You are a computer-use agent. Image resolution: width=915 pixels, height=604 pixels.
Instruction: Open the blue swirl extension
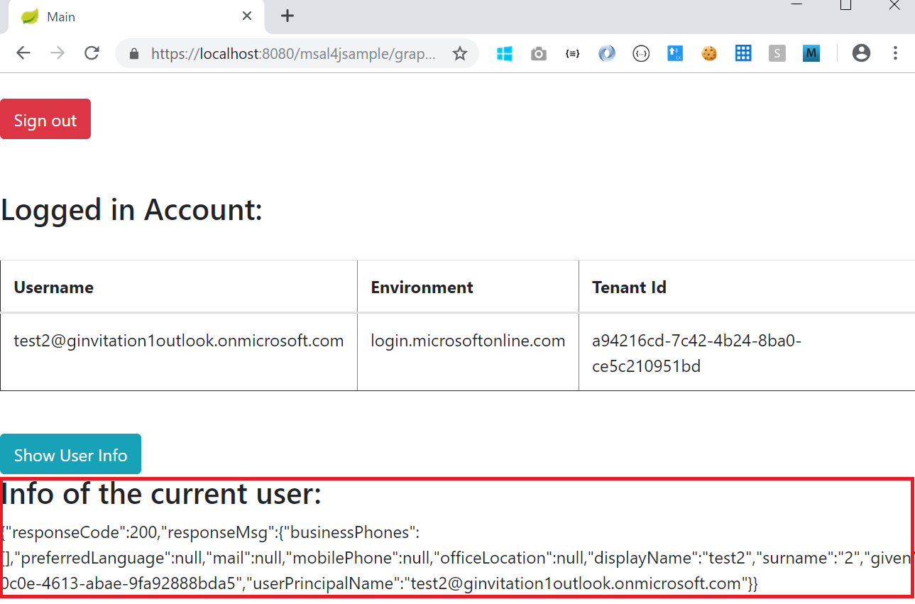(607, 53)
